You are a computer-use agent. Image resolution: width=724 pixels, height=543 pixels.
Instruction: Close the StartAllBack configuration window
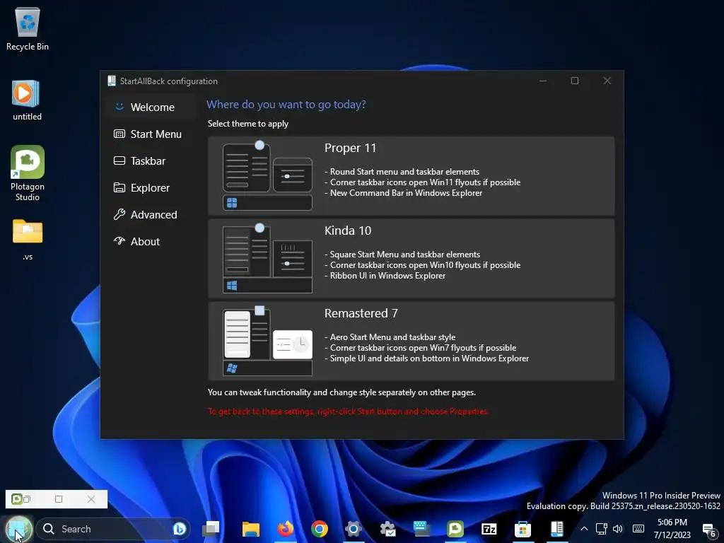pos(607,81)
